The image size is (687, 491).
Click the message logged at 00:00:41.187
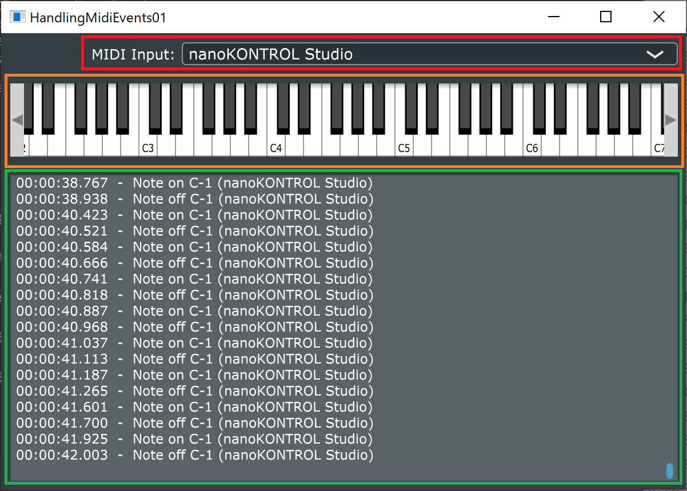point(194,376)
